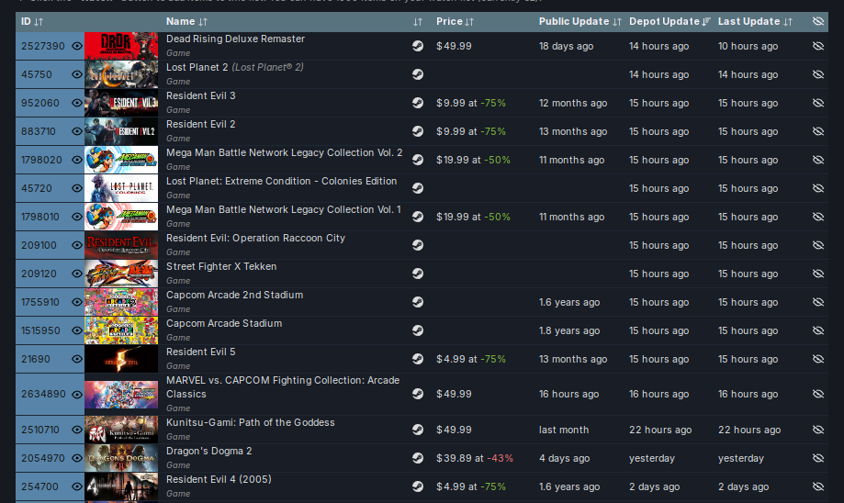Toggle watch eye for app 2054970
This screenshot has height=503, width=844.
[x=77, y=458]
